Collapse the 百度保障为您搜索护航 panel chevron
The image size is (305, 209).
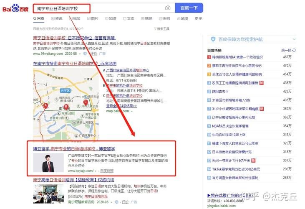click(x=294, y=39)
